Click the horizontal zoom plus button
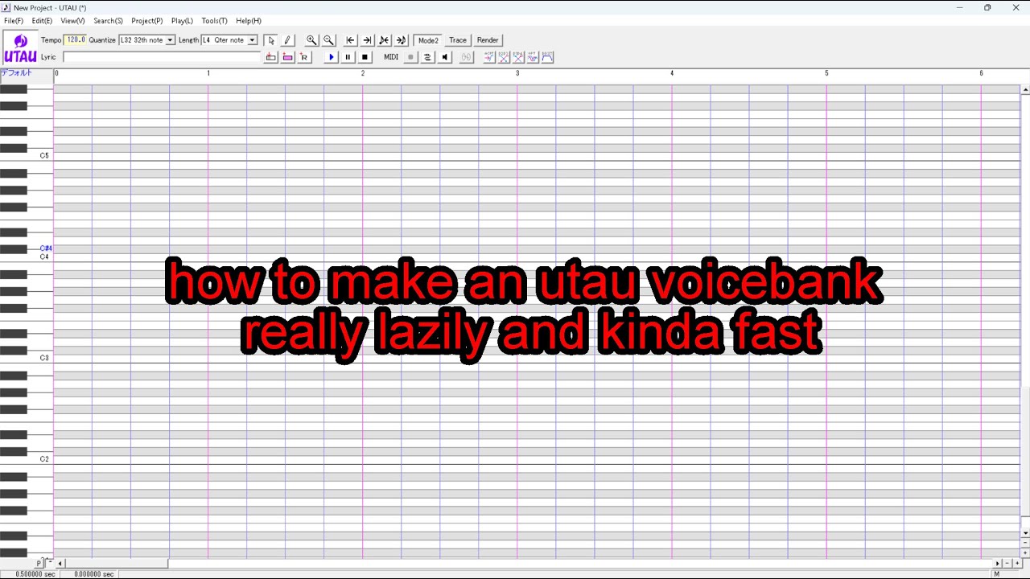Image resolution: width=1030 pixels, height=579 pixels. 1016,563
